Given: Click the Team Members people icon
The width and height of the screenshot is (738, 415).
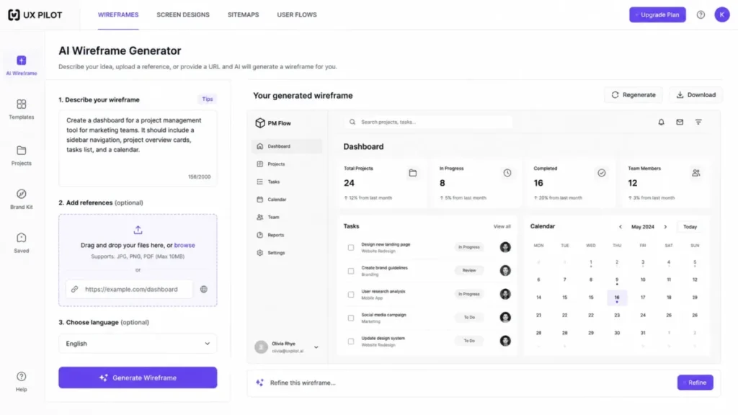Looking at the screenshot, I should click(x=696, y=173).
